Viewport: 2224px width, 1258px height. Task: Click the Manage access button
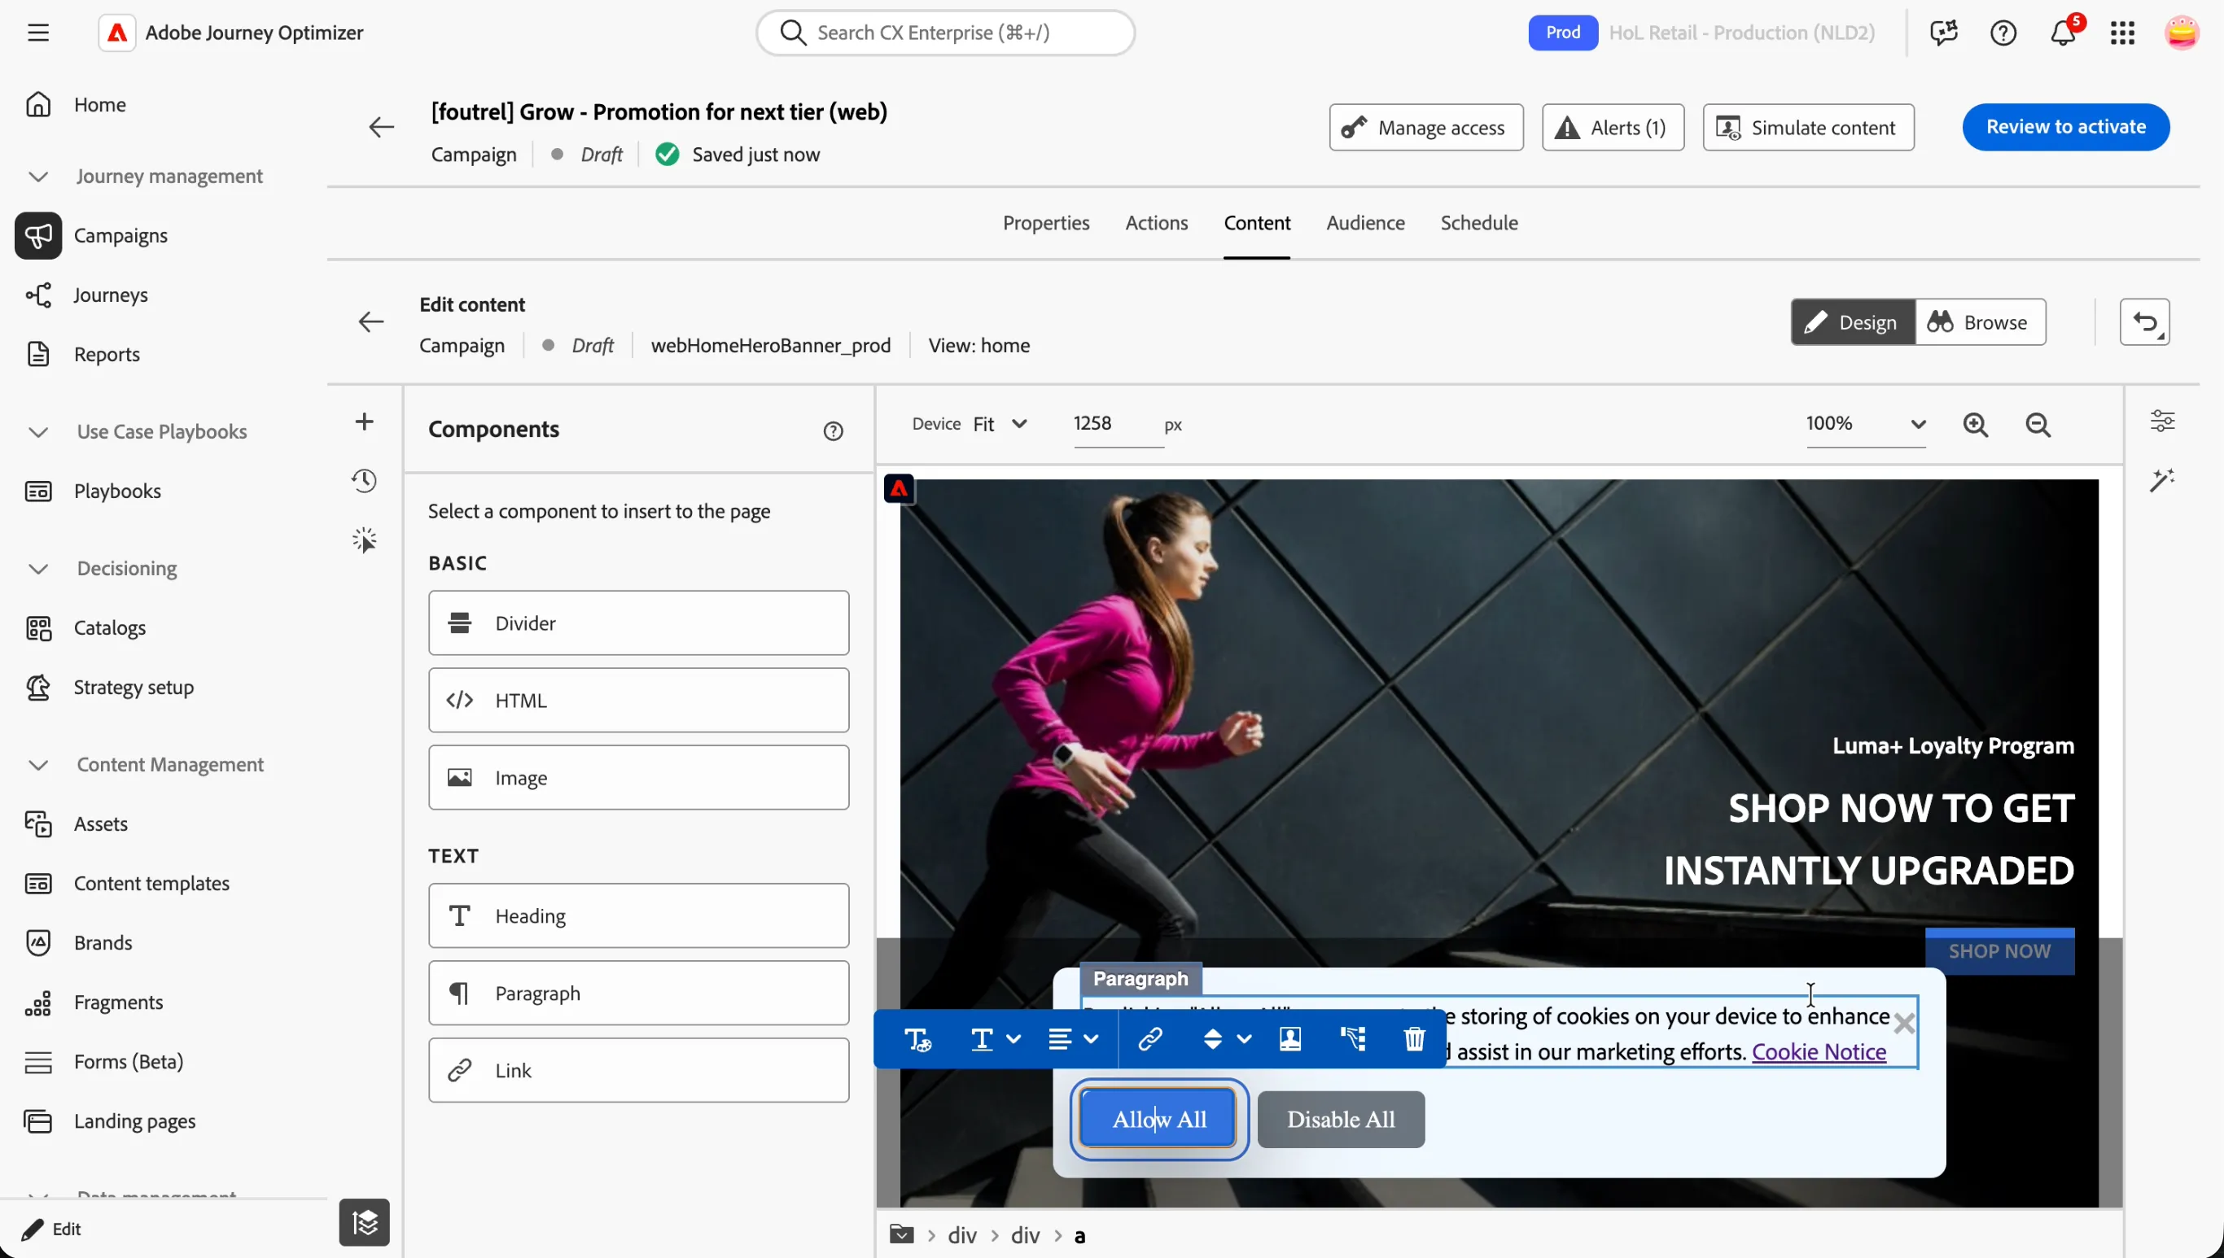pos(1425,128)
